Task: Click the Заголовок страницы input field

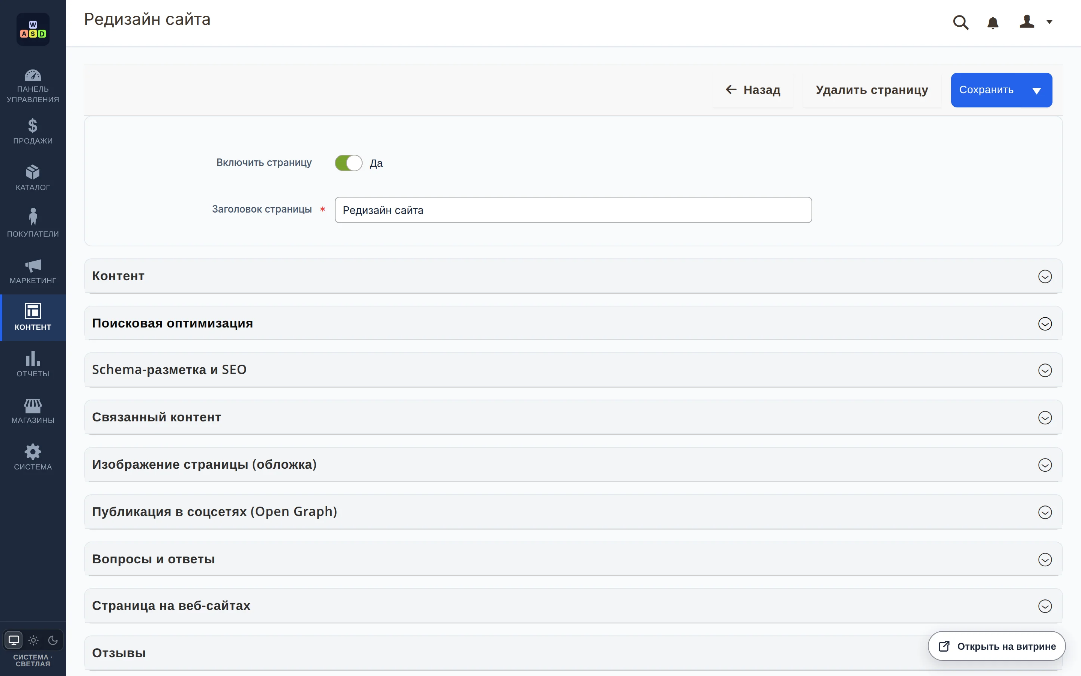Action: [x=573, y=210]
